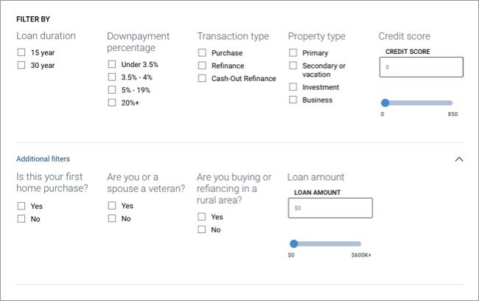
Task: Click the Credit score input field
Action: tap(421, 67)
